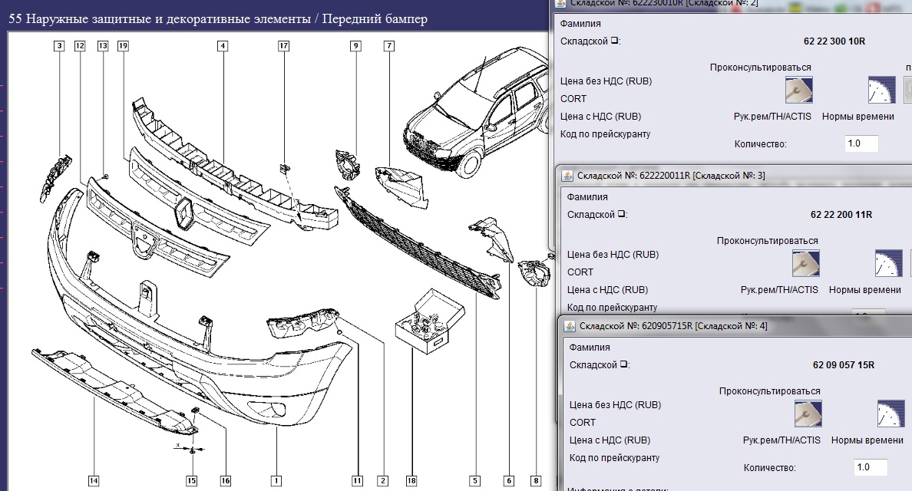The width and height of the screenshot is (912, 491).
Task: Open labor time norms icon for part 62 22 300 10R
Action: pyautogui.click(x=881, y=90)
